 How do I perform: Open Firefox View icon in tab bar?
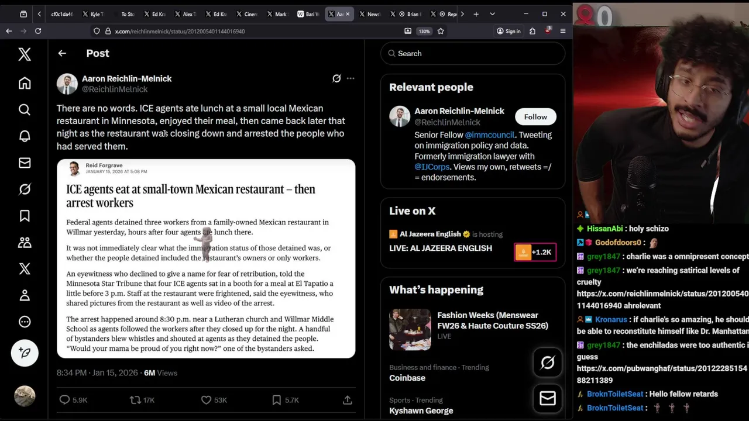23,14
